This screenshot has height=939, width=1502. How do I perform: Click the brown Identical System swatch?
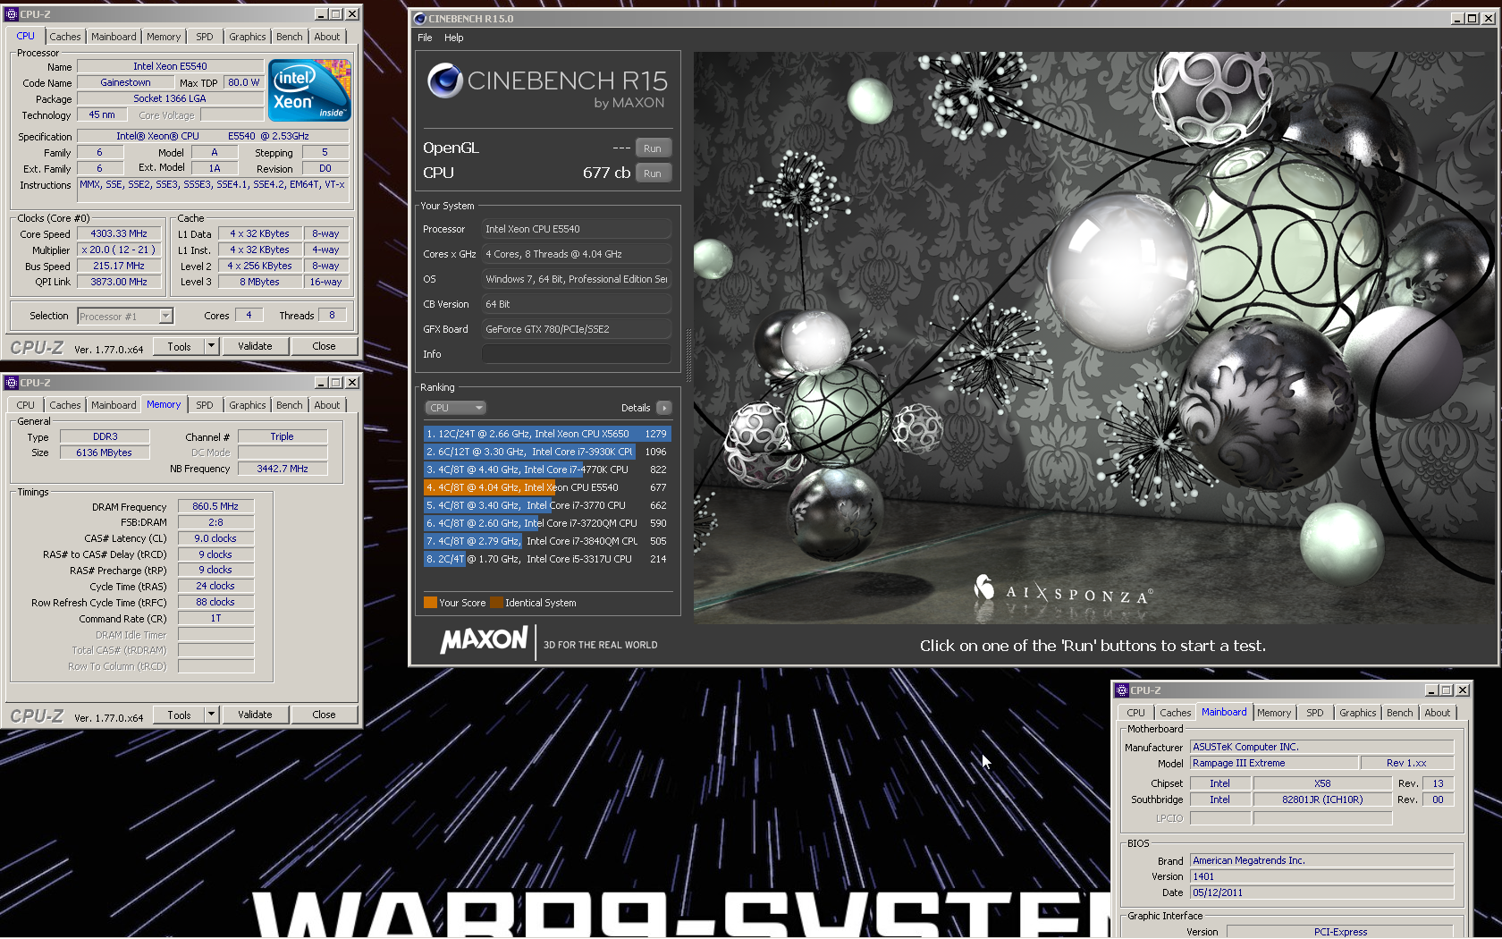[x=496, y=603]
